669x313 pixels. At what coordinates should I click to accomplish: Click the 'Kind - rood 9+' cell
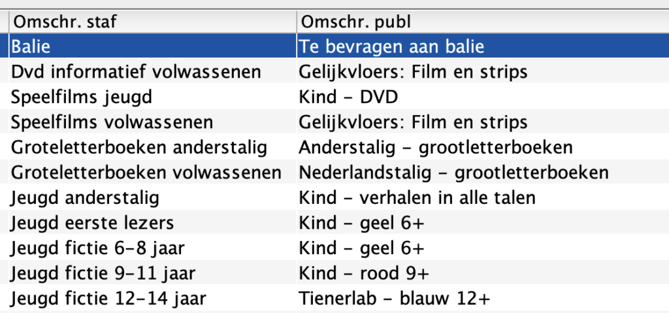pyautogui.click(x=364, y=274)
